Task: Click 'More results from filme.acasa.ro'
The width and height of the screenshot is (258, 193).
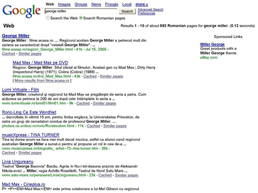Action: pyautogui.click(x=42, y=81)
